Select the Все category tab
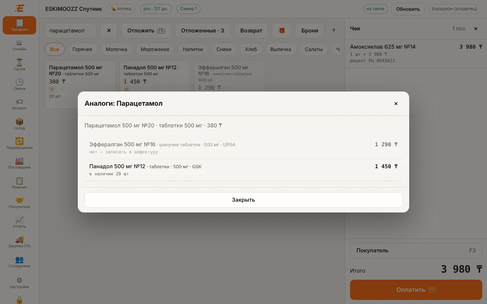Image resolution: width=487 pixels, height=304 pixels. [x=54, y=49]
